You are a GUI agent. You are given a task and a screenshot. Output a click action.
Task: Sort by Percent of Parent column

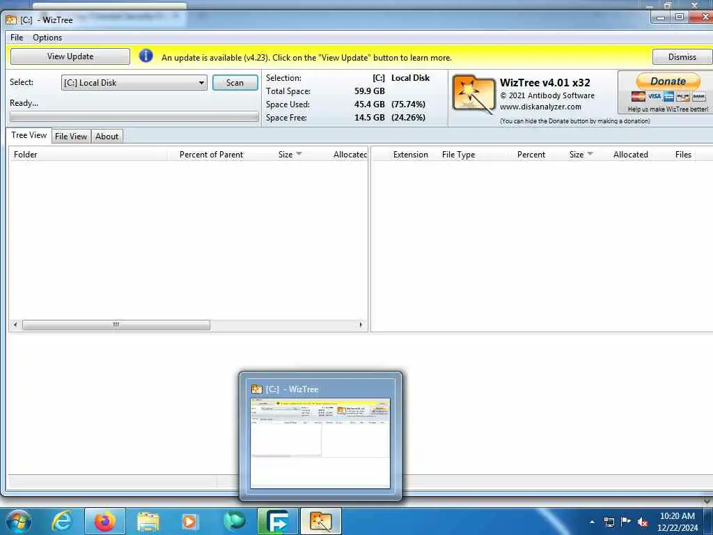coord(211,154)
